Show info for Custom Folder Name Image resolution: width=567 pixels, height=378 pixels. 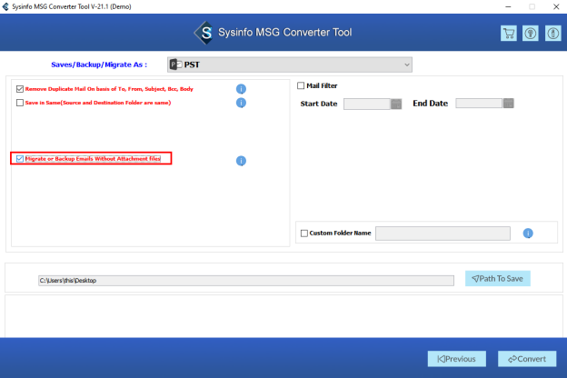(x=528, y=234)
